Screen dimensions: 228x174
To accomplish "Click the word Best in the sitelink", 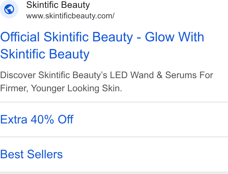I will (x=12, y=154).
